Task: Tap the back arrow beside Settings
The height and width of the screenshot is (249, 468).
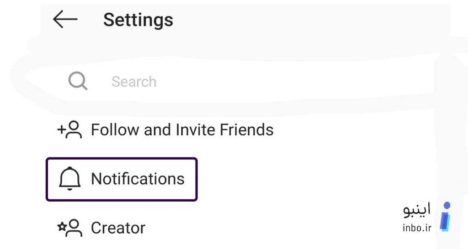Action: click(65, 19)
